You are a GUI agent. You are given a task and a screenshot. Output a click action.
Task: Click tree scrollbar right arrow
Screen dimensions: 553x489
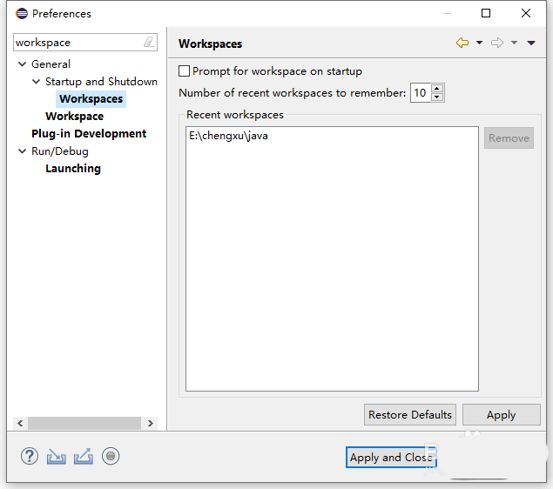[151, 423]
